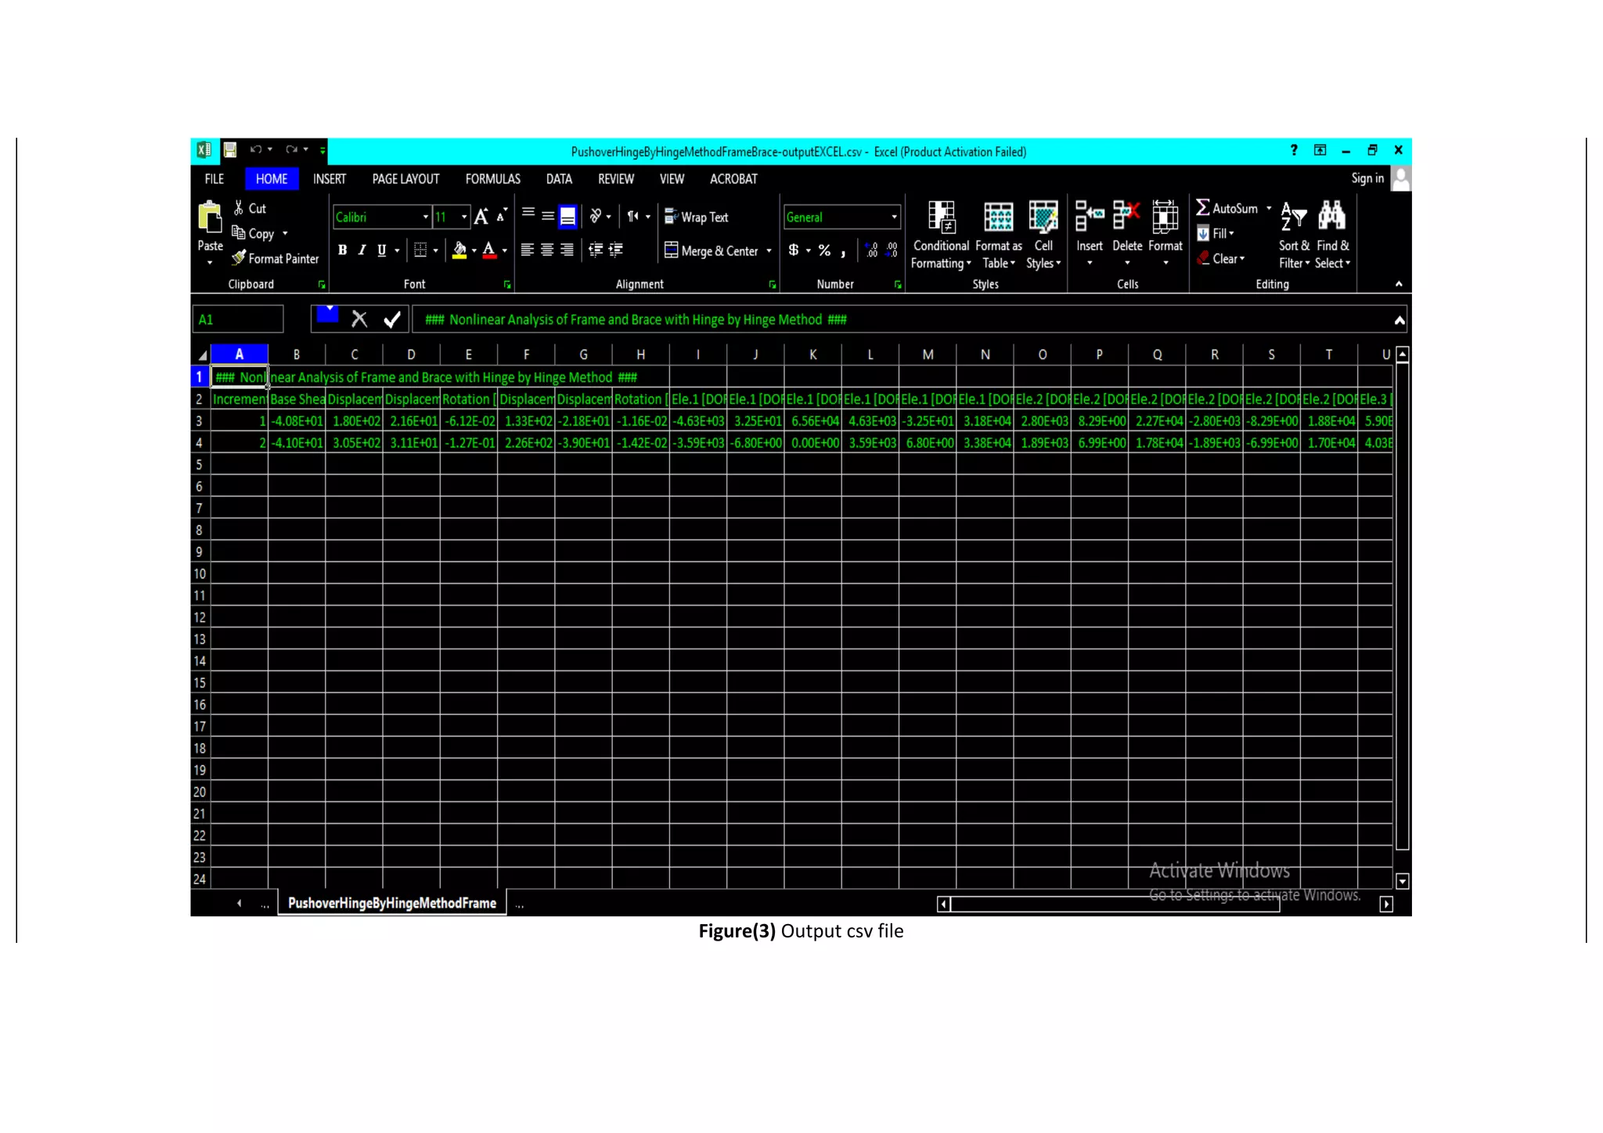Image resolution: width=1603 pixels, height=1133 pixels.
Task: Open the font size 11 dropdown
Action: [464, 217]
